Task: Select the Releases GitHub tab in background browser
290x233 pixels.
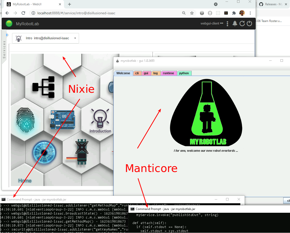Action: [x=273, y=4]
